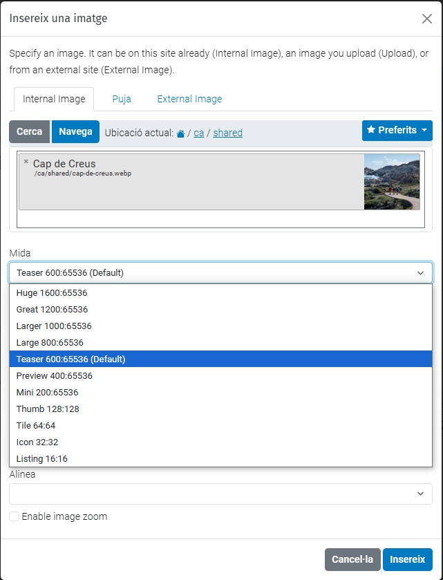Screen dimensions: 443x580
Task: Remove Cap de Creus selection with x icon
Action: click(26, 162)
